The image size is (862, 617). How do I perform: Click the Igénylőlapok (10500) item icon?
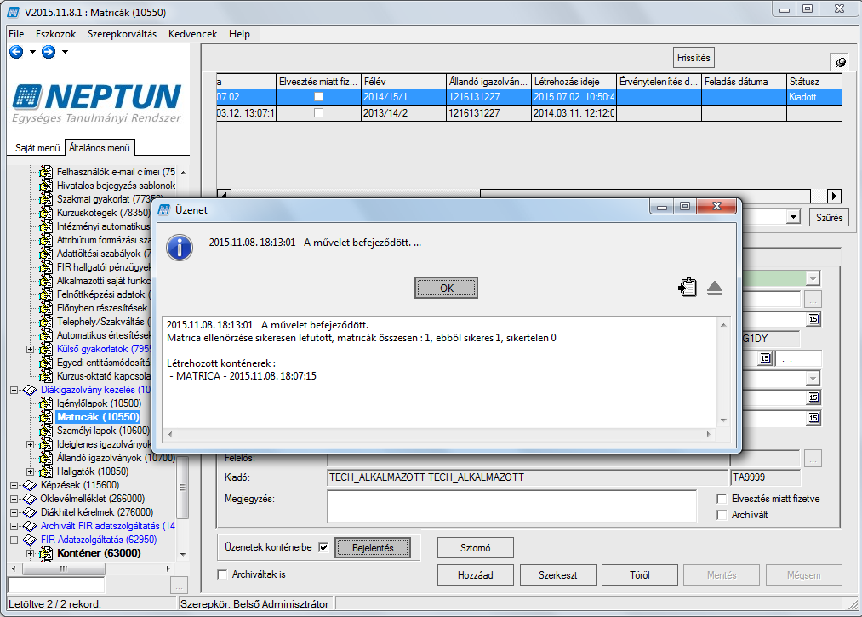(46, 403)
